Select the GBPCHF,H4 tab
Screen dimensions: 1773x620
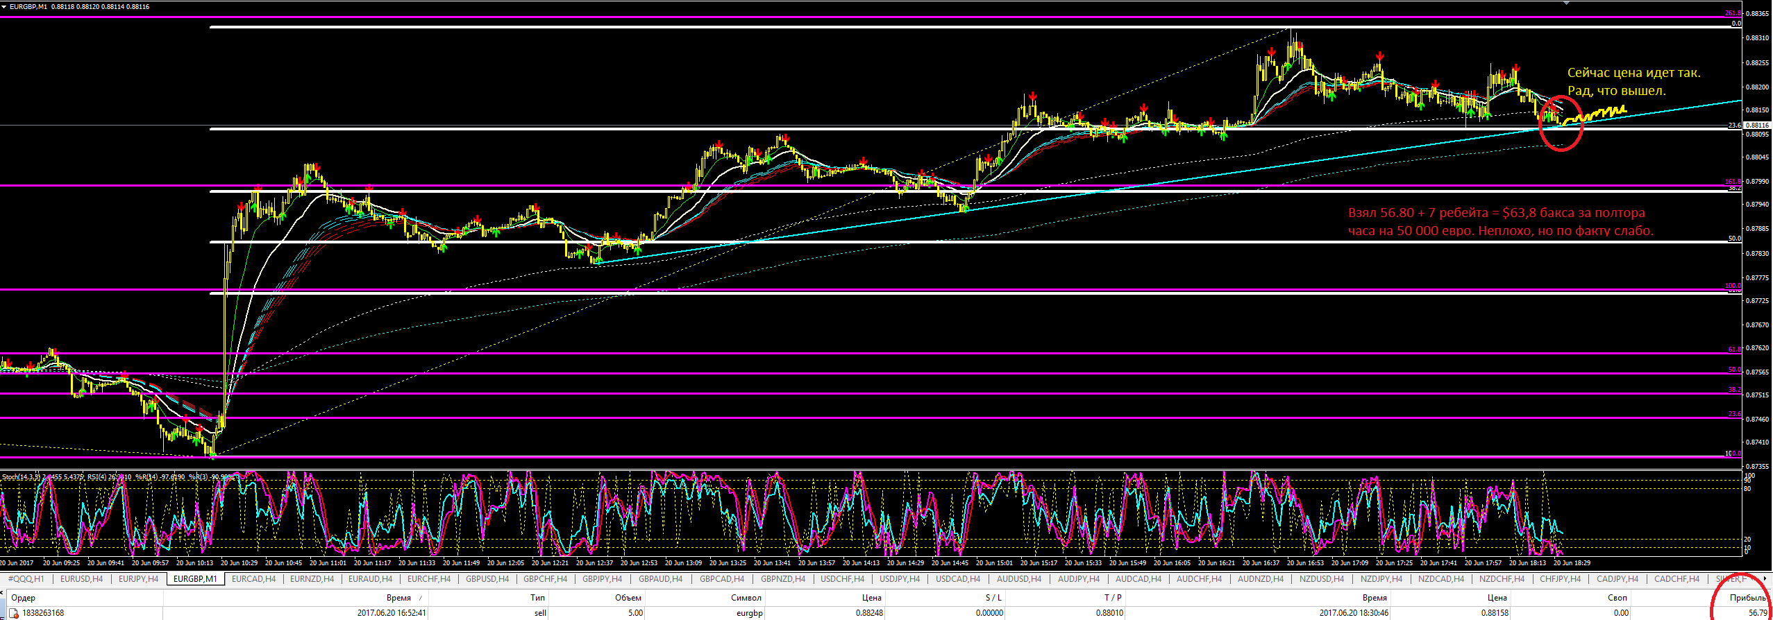click(545, 579)
